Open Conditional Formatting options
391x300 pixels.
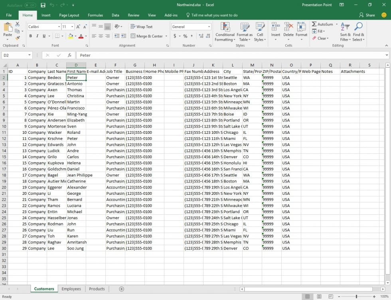click(225, 32)
